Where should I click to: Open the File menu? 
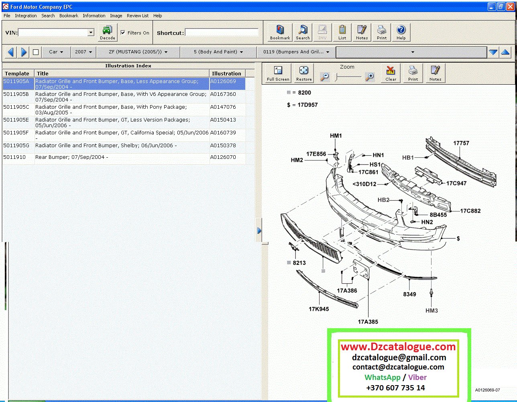coord(7,16)
